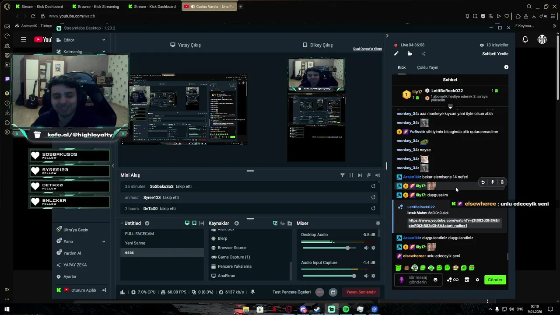The image size is (560, 315).
Task: Add a new scene next to Untitled
Action: point(147,223)
